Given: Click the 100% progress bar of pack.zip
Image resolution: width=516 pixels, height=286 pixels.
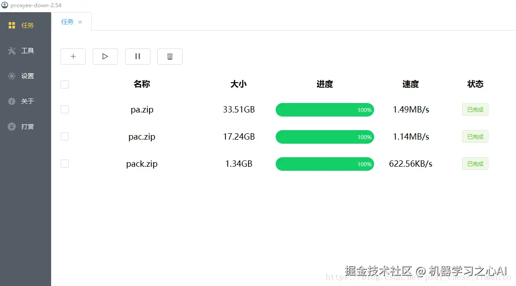Looking at the screenshot, I should 324,164.
